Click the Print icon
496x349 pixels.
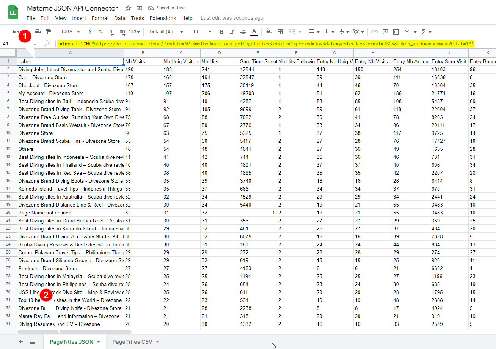[x=38, y=32]
